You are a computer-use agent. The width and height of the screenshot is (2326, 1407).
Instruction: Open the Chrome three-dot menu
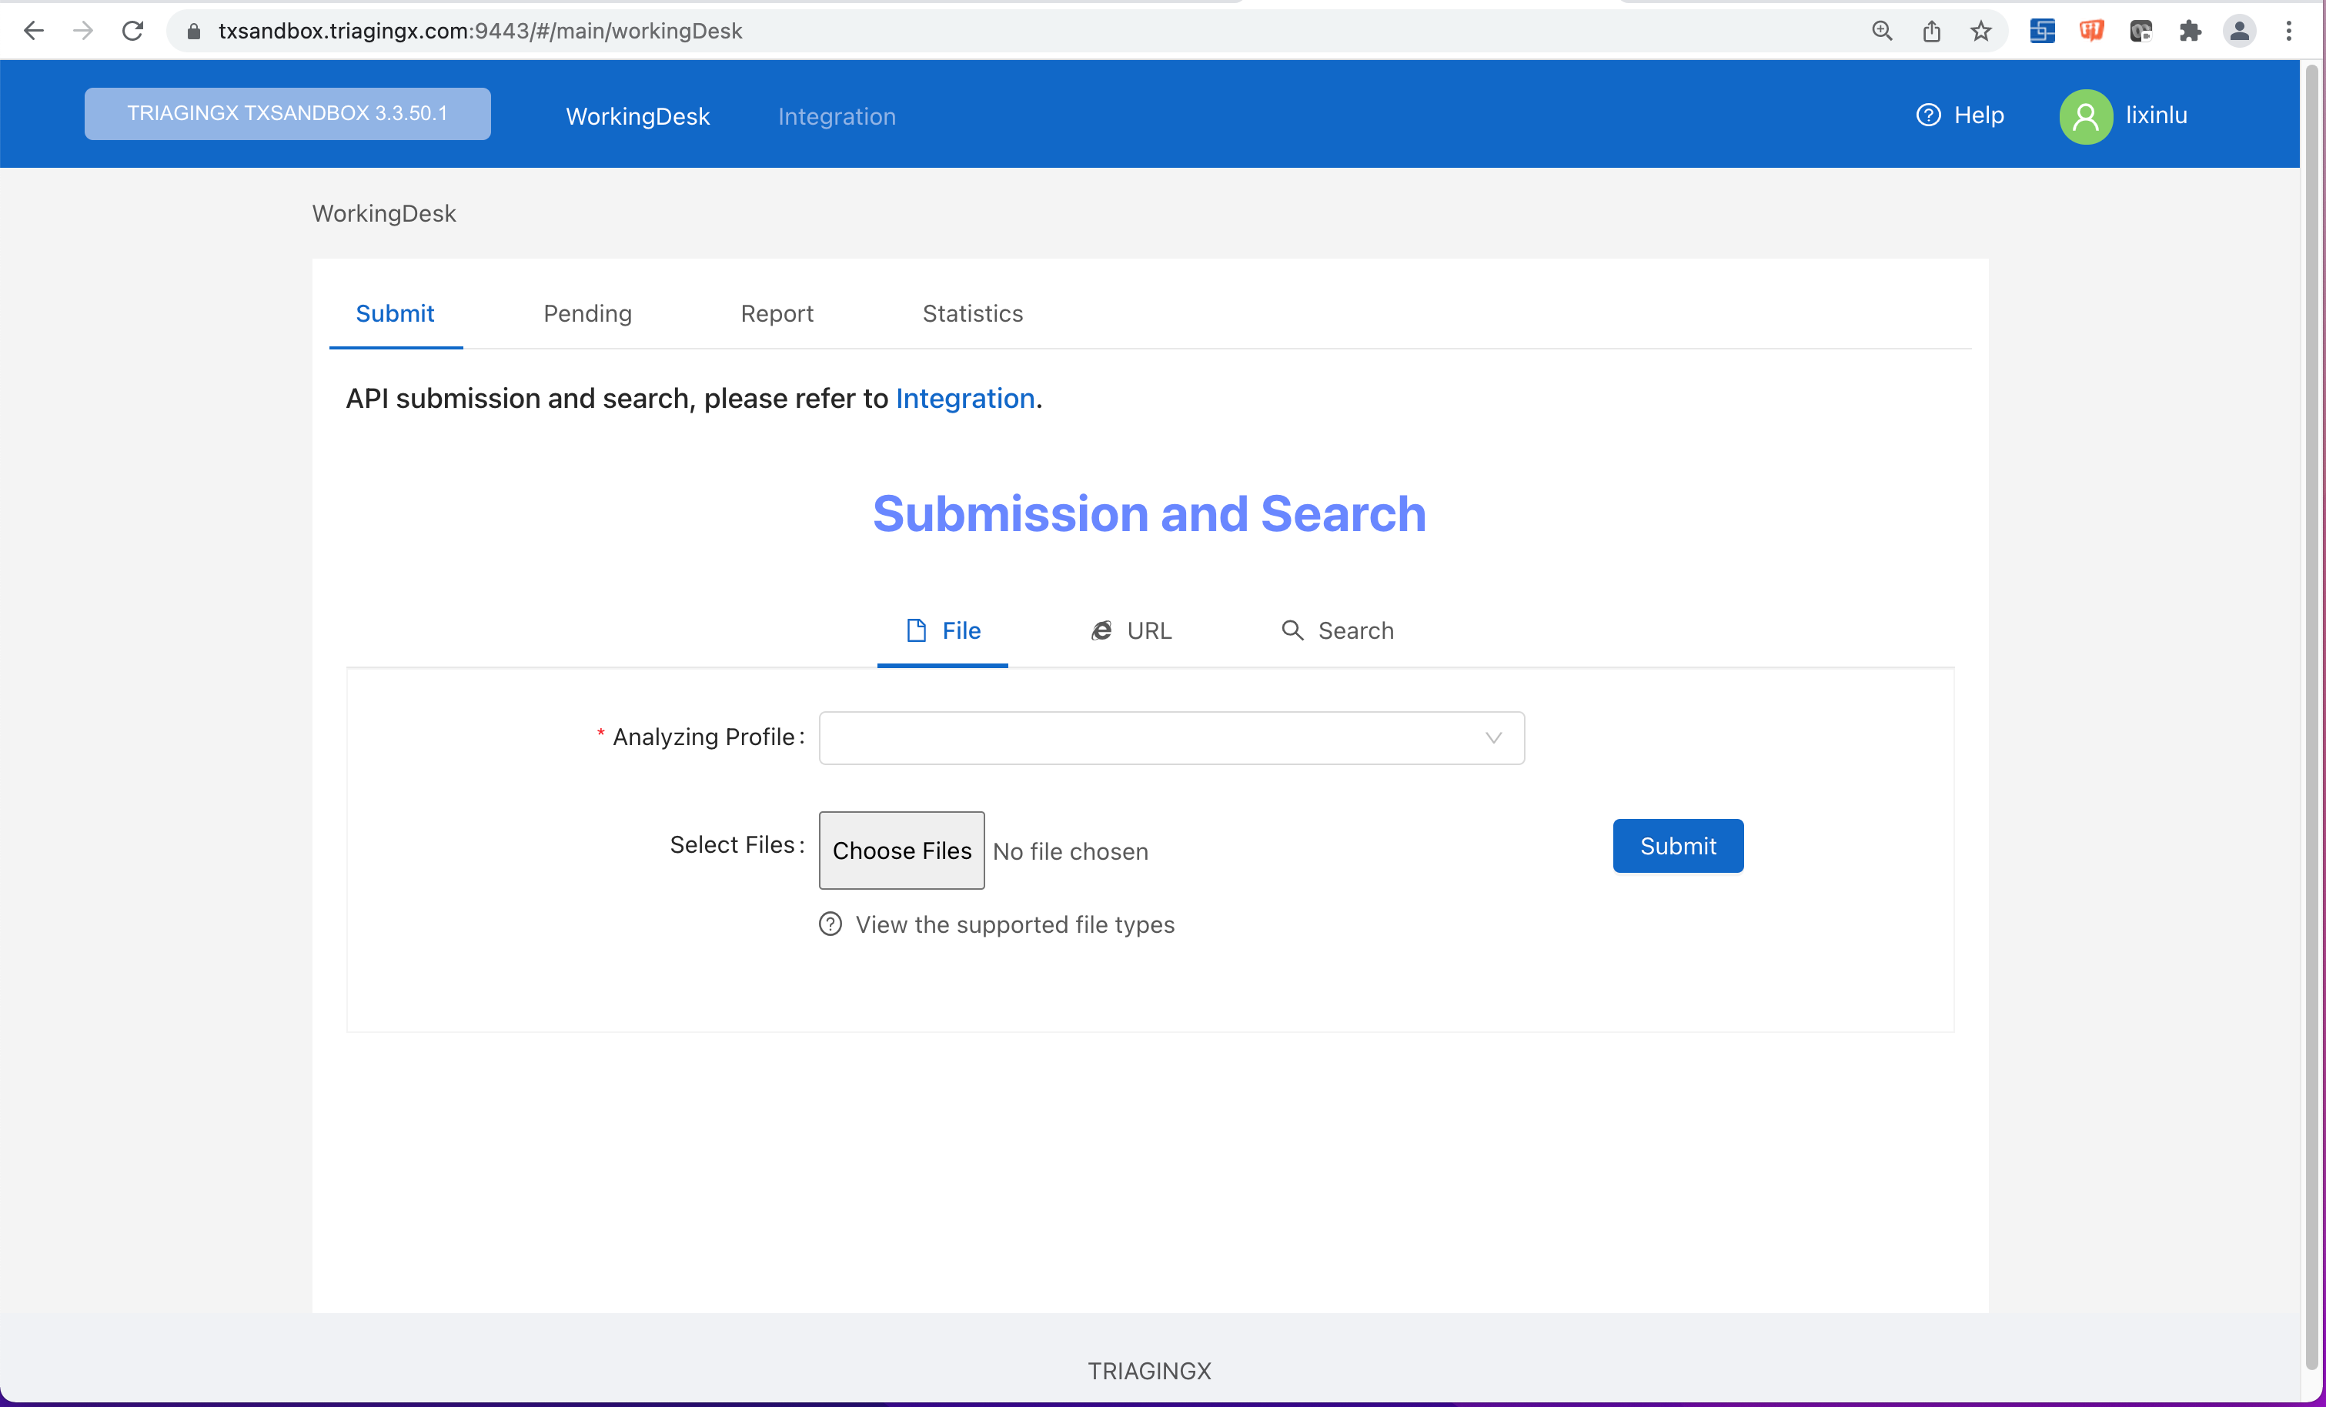2288,31
